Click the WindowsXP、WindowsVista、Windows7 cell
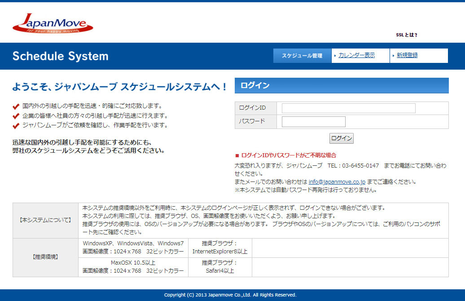Viewport: 465px width, 301px height. [133, 248]
